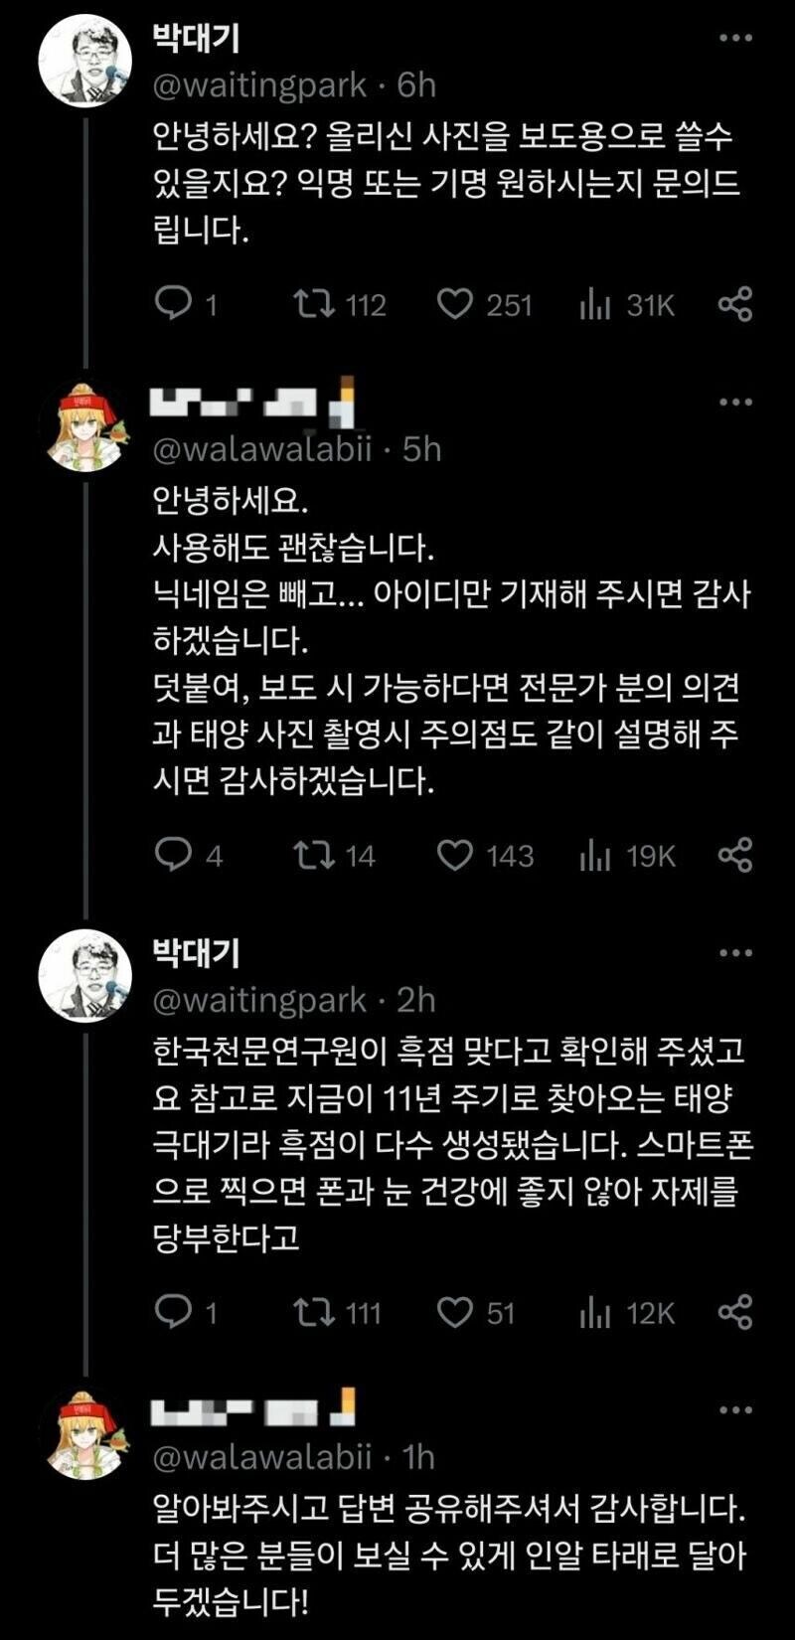Viewport: 795px width, 1640px height.
Task: Like the tweet about 태양 극대기
Action: [455, 1312]
